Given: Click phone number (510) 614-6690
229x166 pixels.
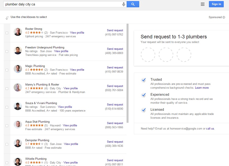Looking at the screenshot, I should pos(114,109).
